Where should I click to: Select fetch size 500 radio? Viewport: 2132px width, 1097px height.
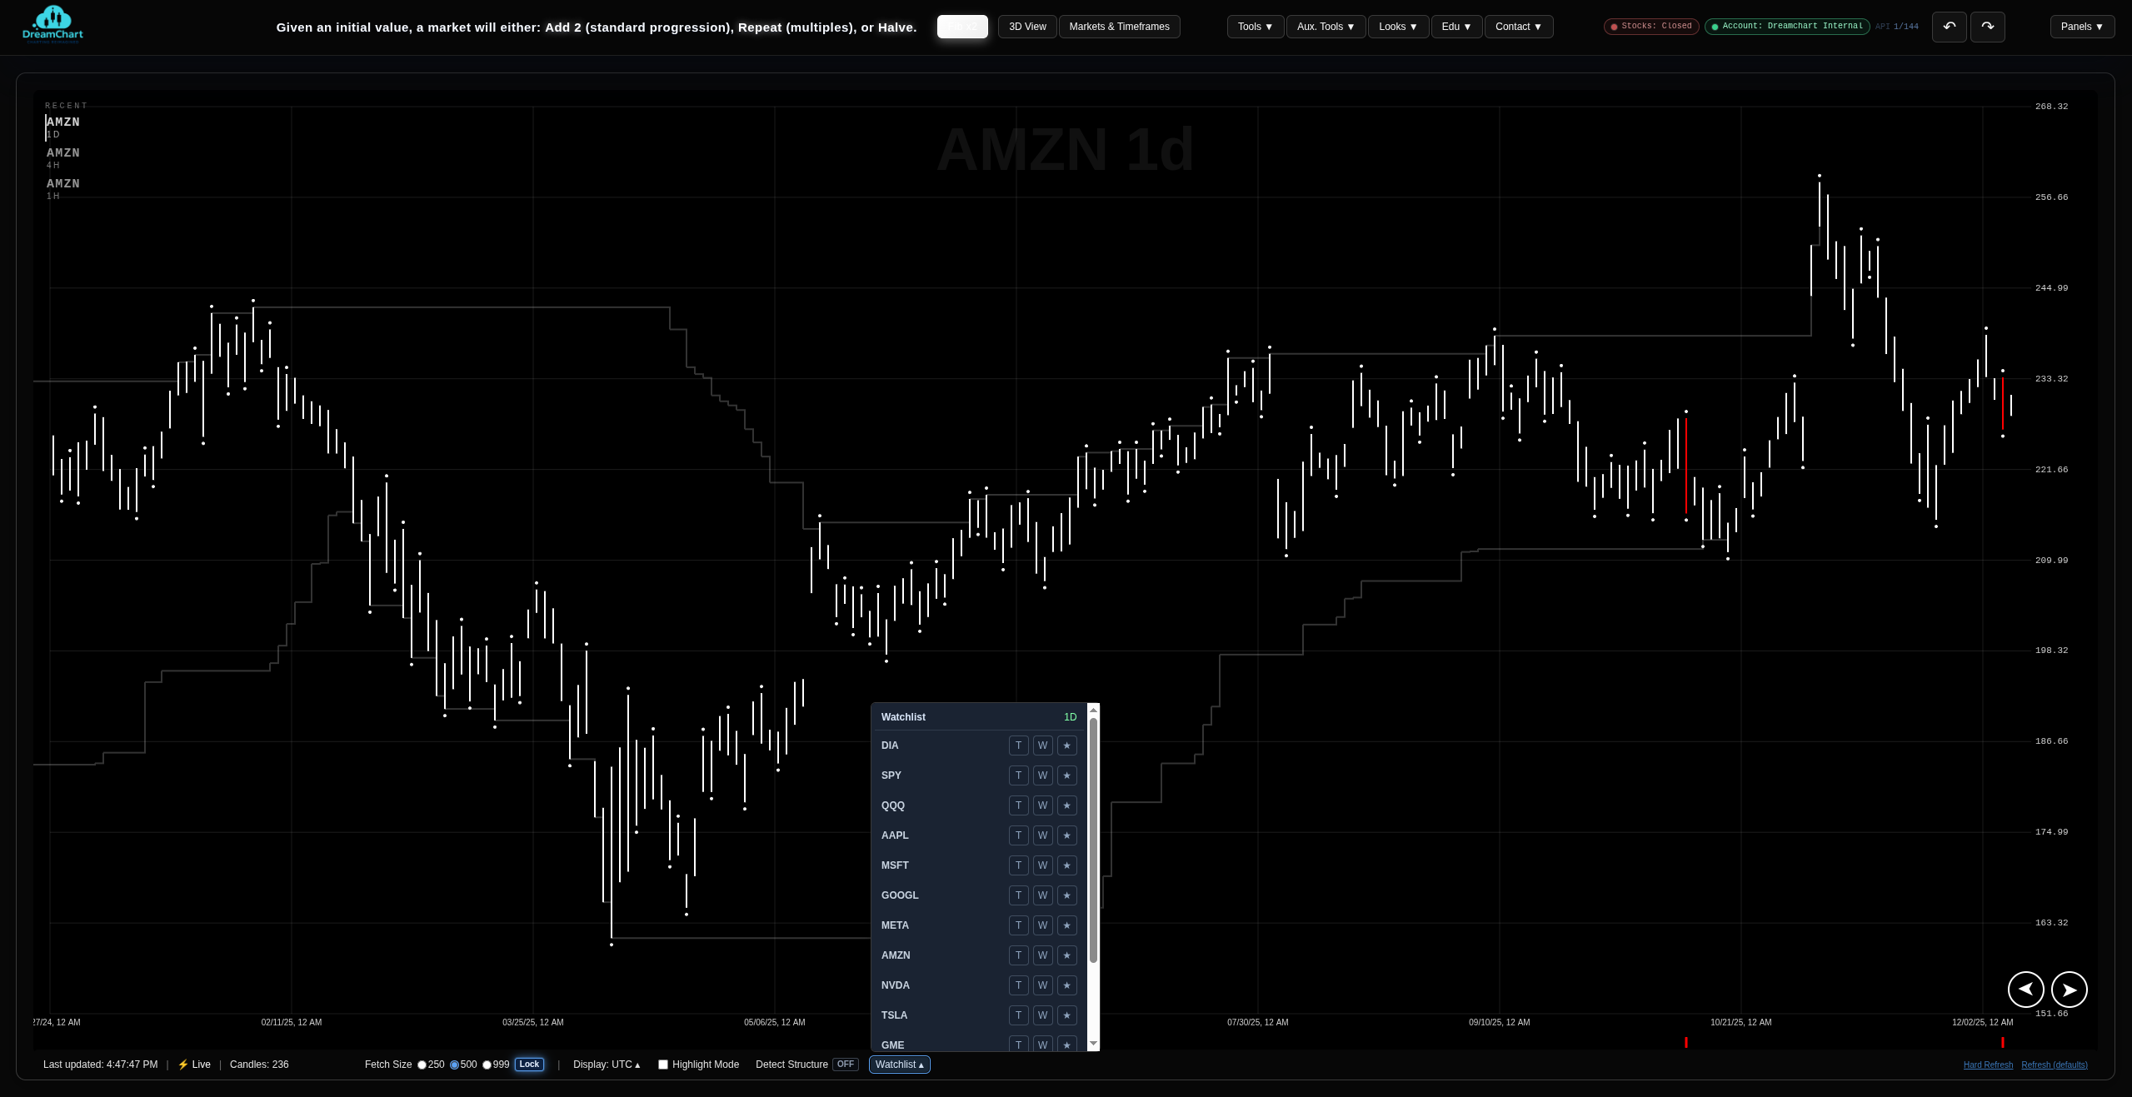coord(454,1065)
